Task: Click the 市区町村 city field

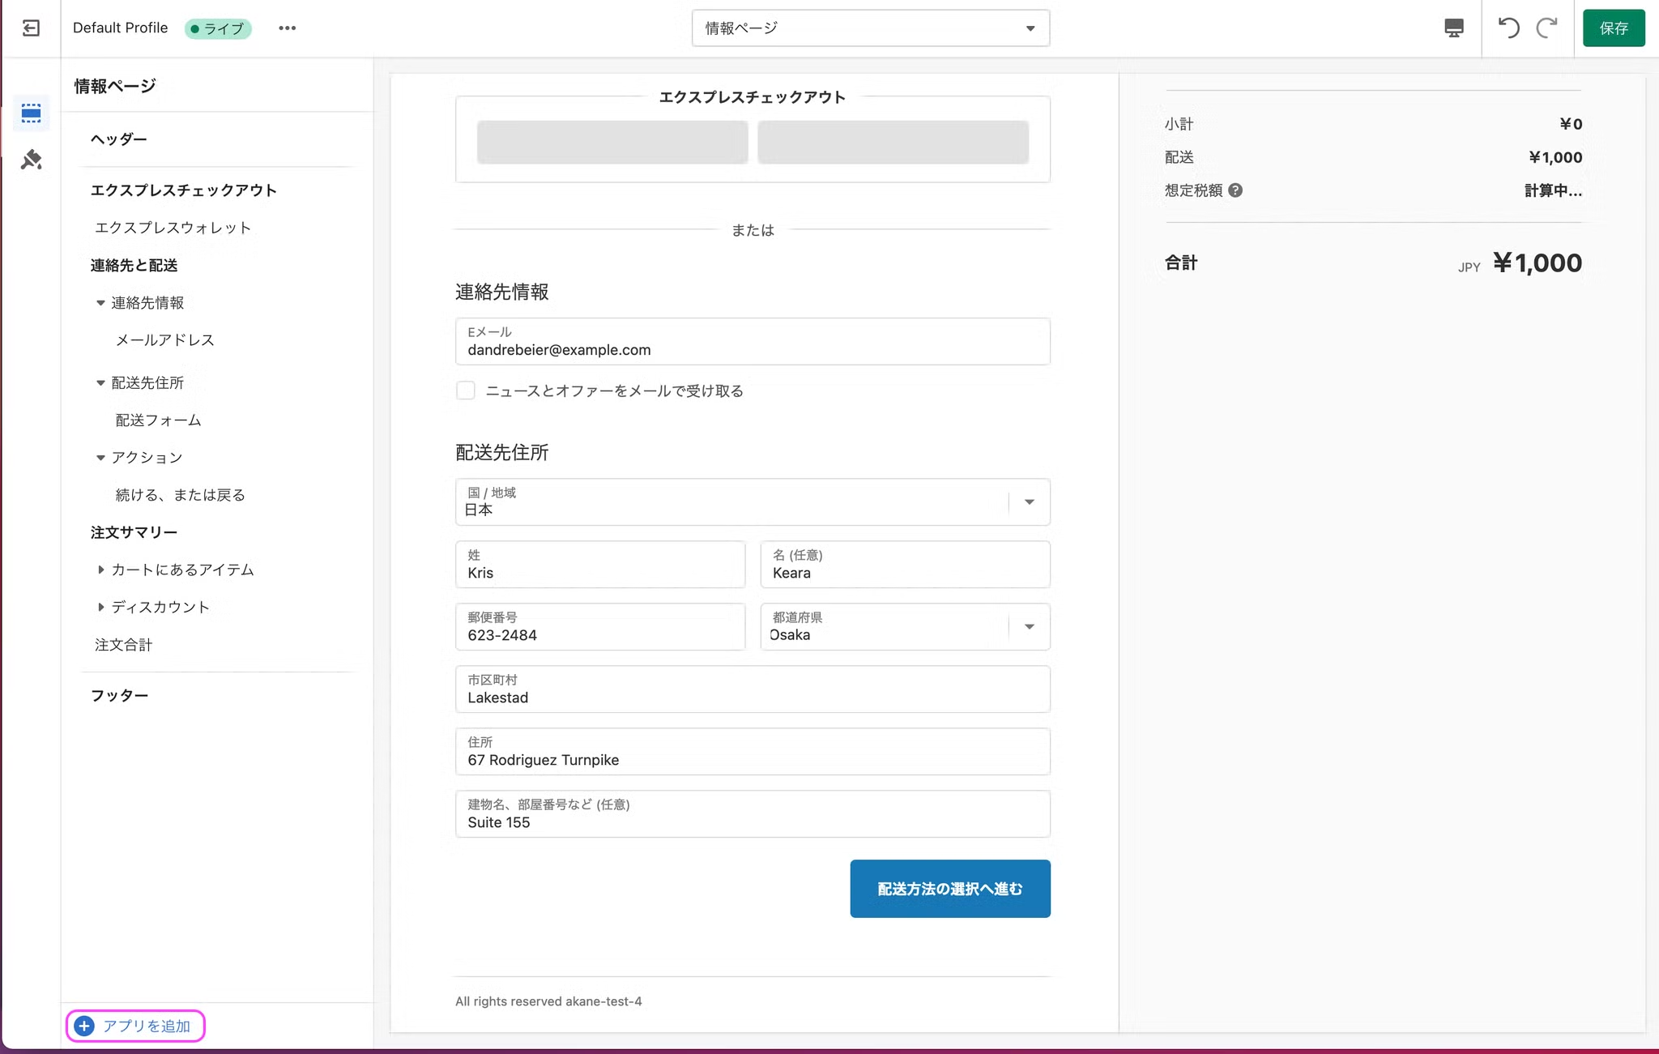Action: click(753, 689)
